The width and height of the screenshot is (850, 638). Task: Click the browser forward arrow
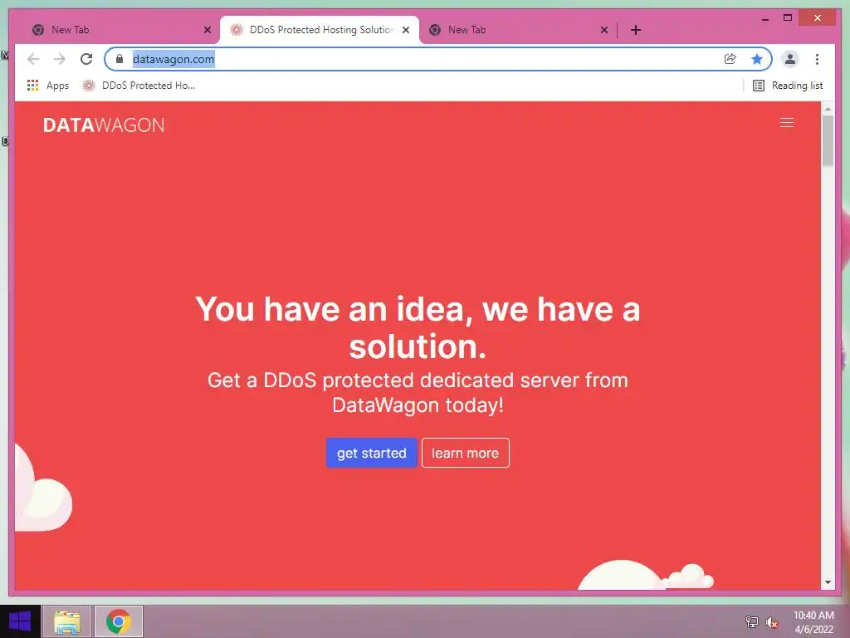tap(60, 59)
